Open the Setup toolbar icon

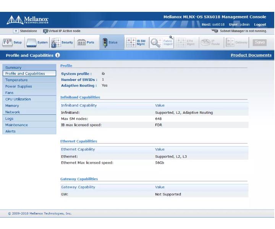click(x=7, y=43)
